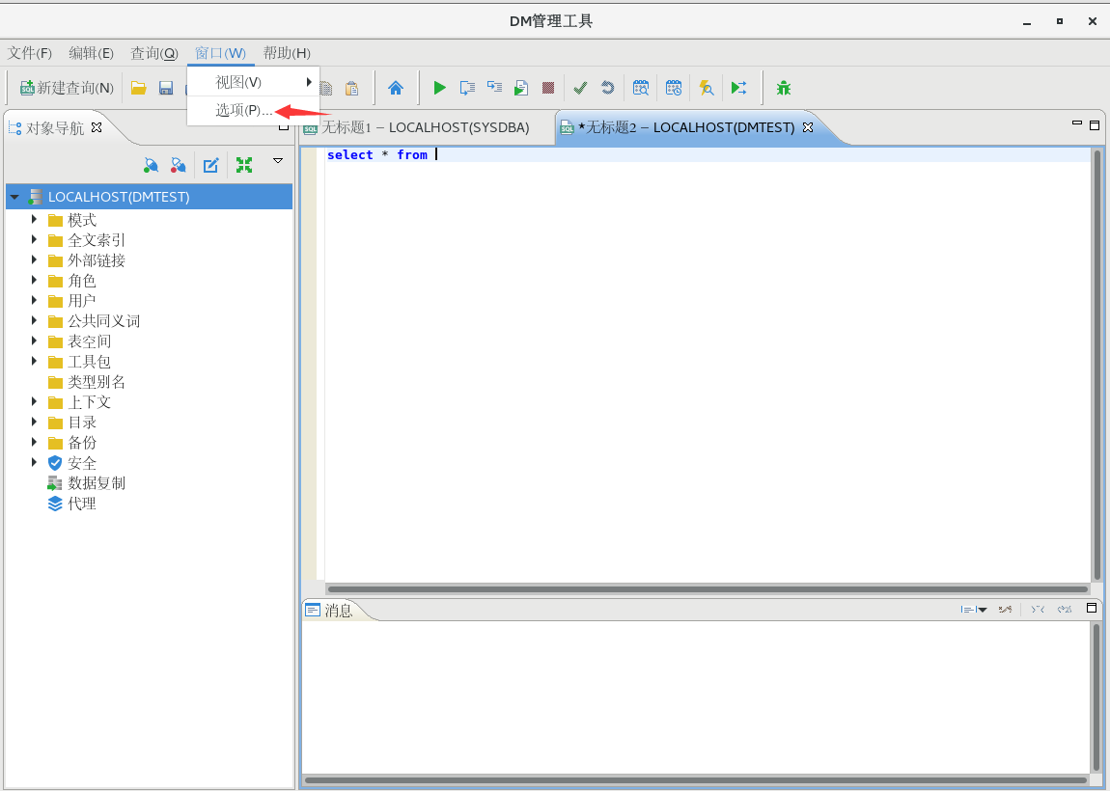Click the execute selection icon after play

tap(467, 88)
